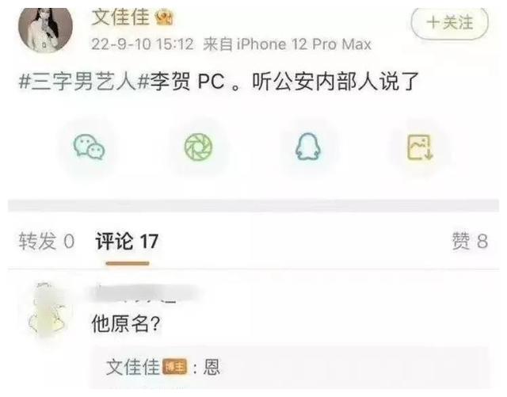Share the post via the QQ penguin icon
Screen dimensions: 507x397
[x=308, y=147]
